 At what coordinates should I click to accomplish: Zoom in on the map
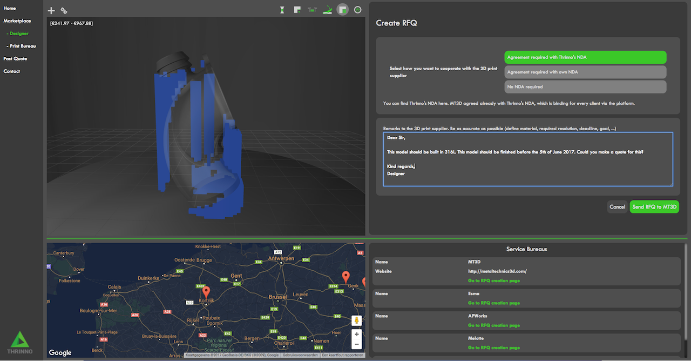pos(356,335)
